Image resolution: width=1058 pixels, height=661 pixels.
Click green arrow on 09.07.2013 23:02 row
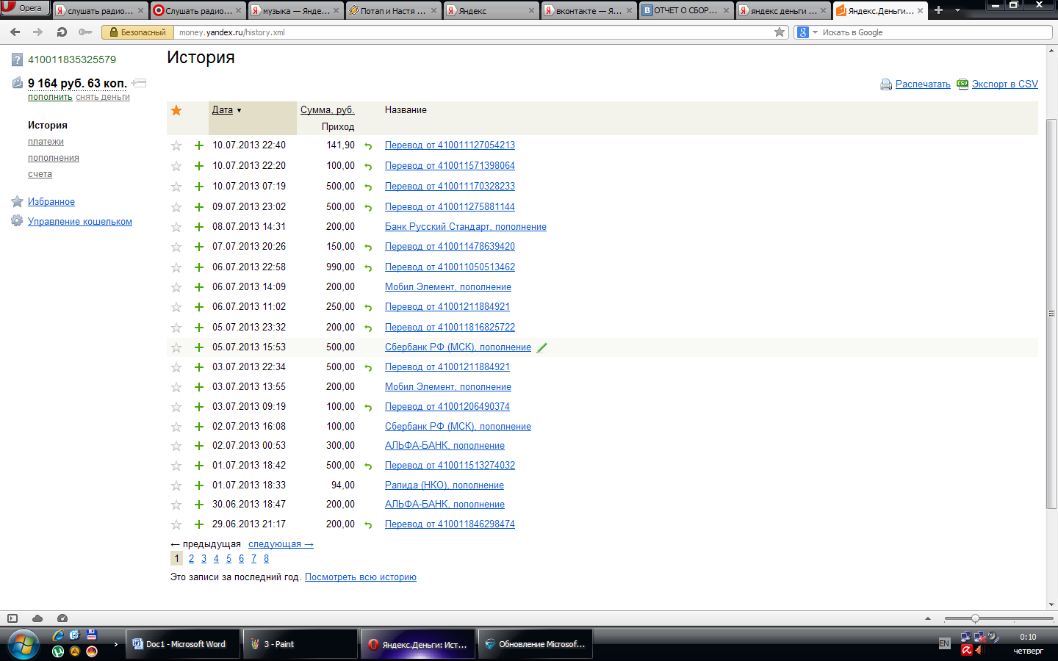pos(368,208)
